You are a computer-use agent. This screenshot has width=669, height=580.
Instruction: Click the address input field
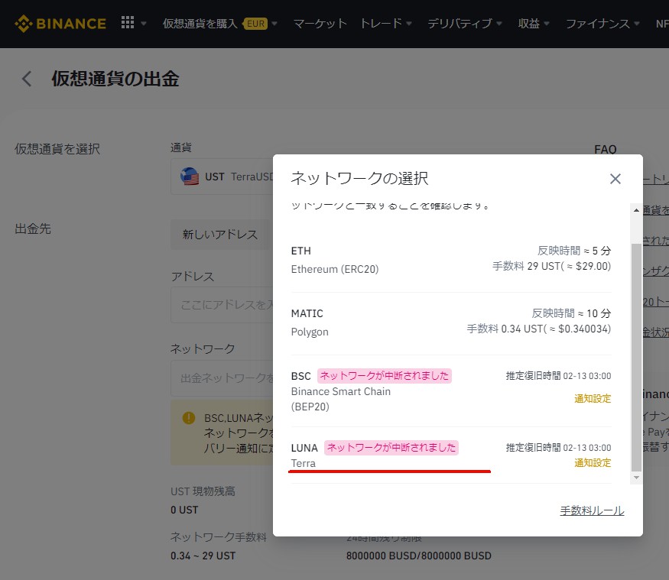point(222,305)
